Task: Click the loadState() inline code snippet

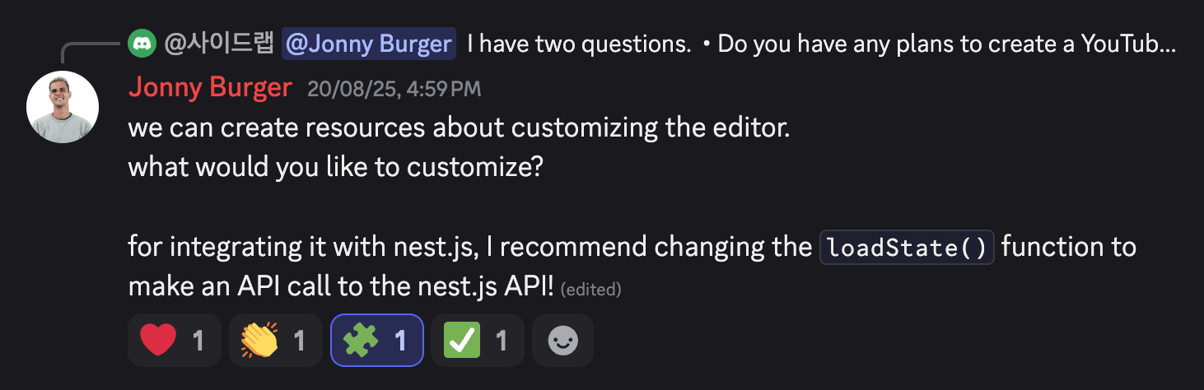Action: [907, 248]
